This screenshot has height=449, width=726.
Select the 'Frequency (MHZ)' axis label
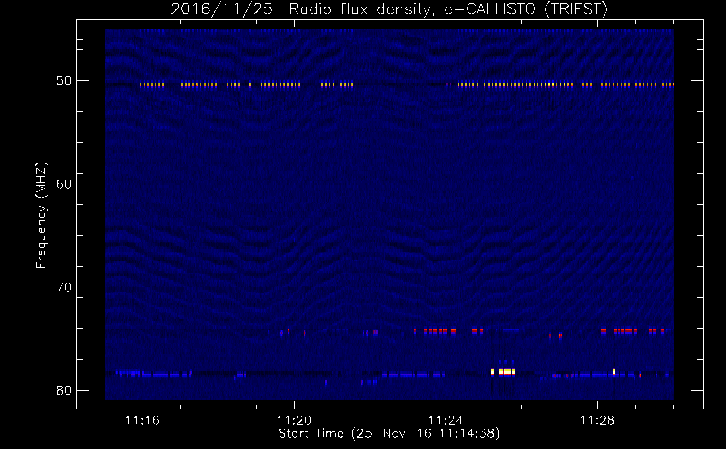(41, 216)
